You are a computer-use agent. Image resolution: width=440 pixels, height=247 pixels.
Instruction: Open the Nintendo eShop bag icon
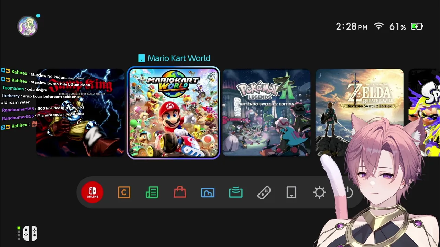tap(180, 192)
